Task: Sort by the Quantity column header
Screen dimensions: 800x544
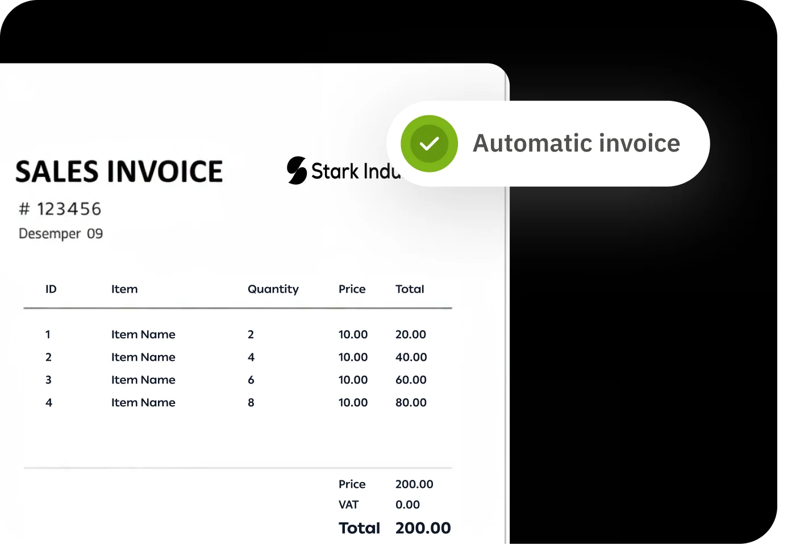Action: pyautogui.click(x=273, y=289)
